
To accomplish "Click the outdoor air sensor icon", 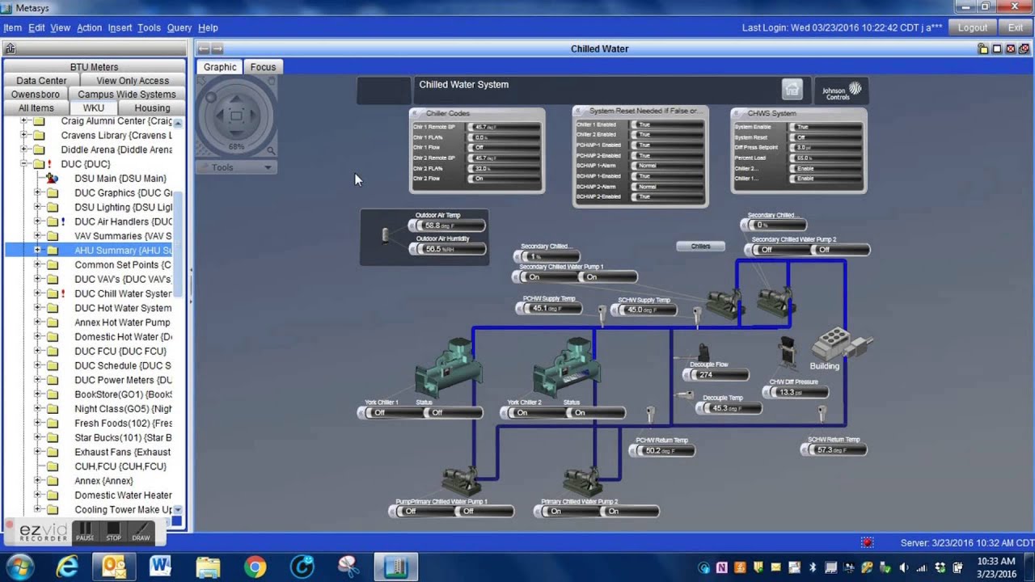I will point(385,235).
